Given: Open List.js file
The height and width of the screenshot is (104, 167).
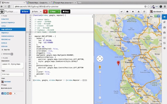Looking at the screenshot, I should pyautogui.click(x=3, y=26).
